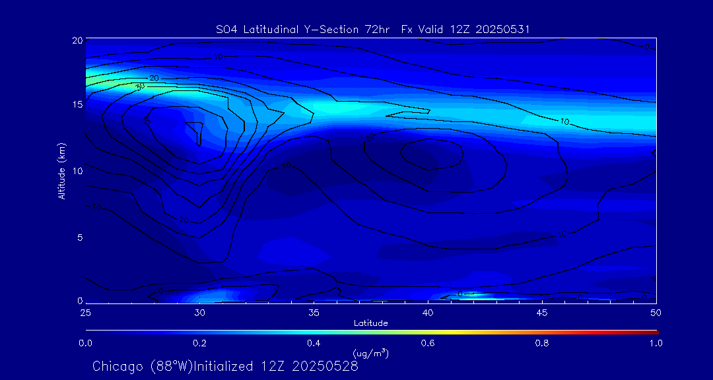713x380 pixels.
Task: Select the 50 tick on the latitude axis
Action: click(x=656, y=312)
